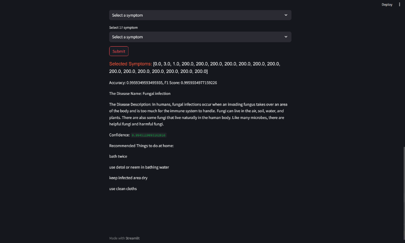Click the red Selected Symptoms heading
The width and height of the screenshot is (405, 243).
coord(131,64)
